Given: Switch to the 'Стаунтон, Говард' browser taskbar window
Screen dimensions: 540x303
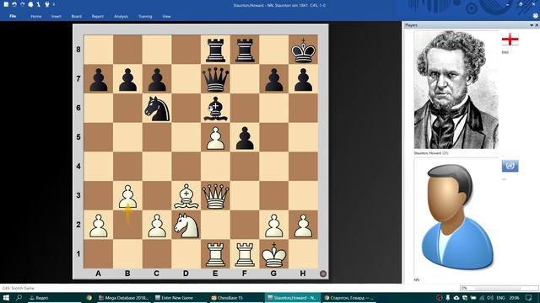Looking at the screenshot, I should [x=349, y=298].
